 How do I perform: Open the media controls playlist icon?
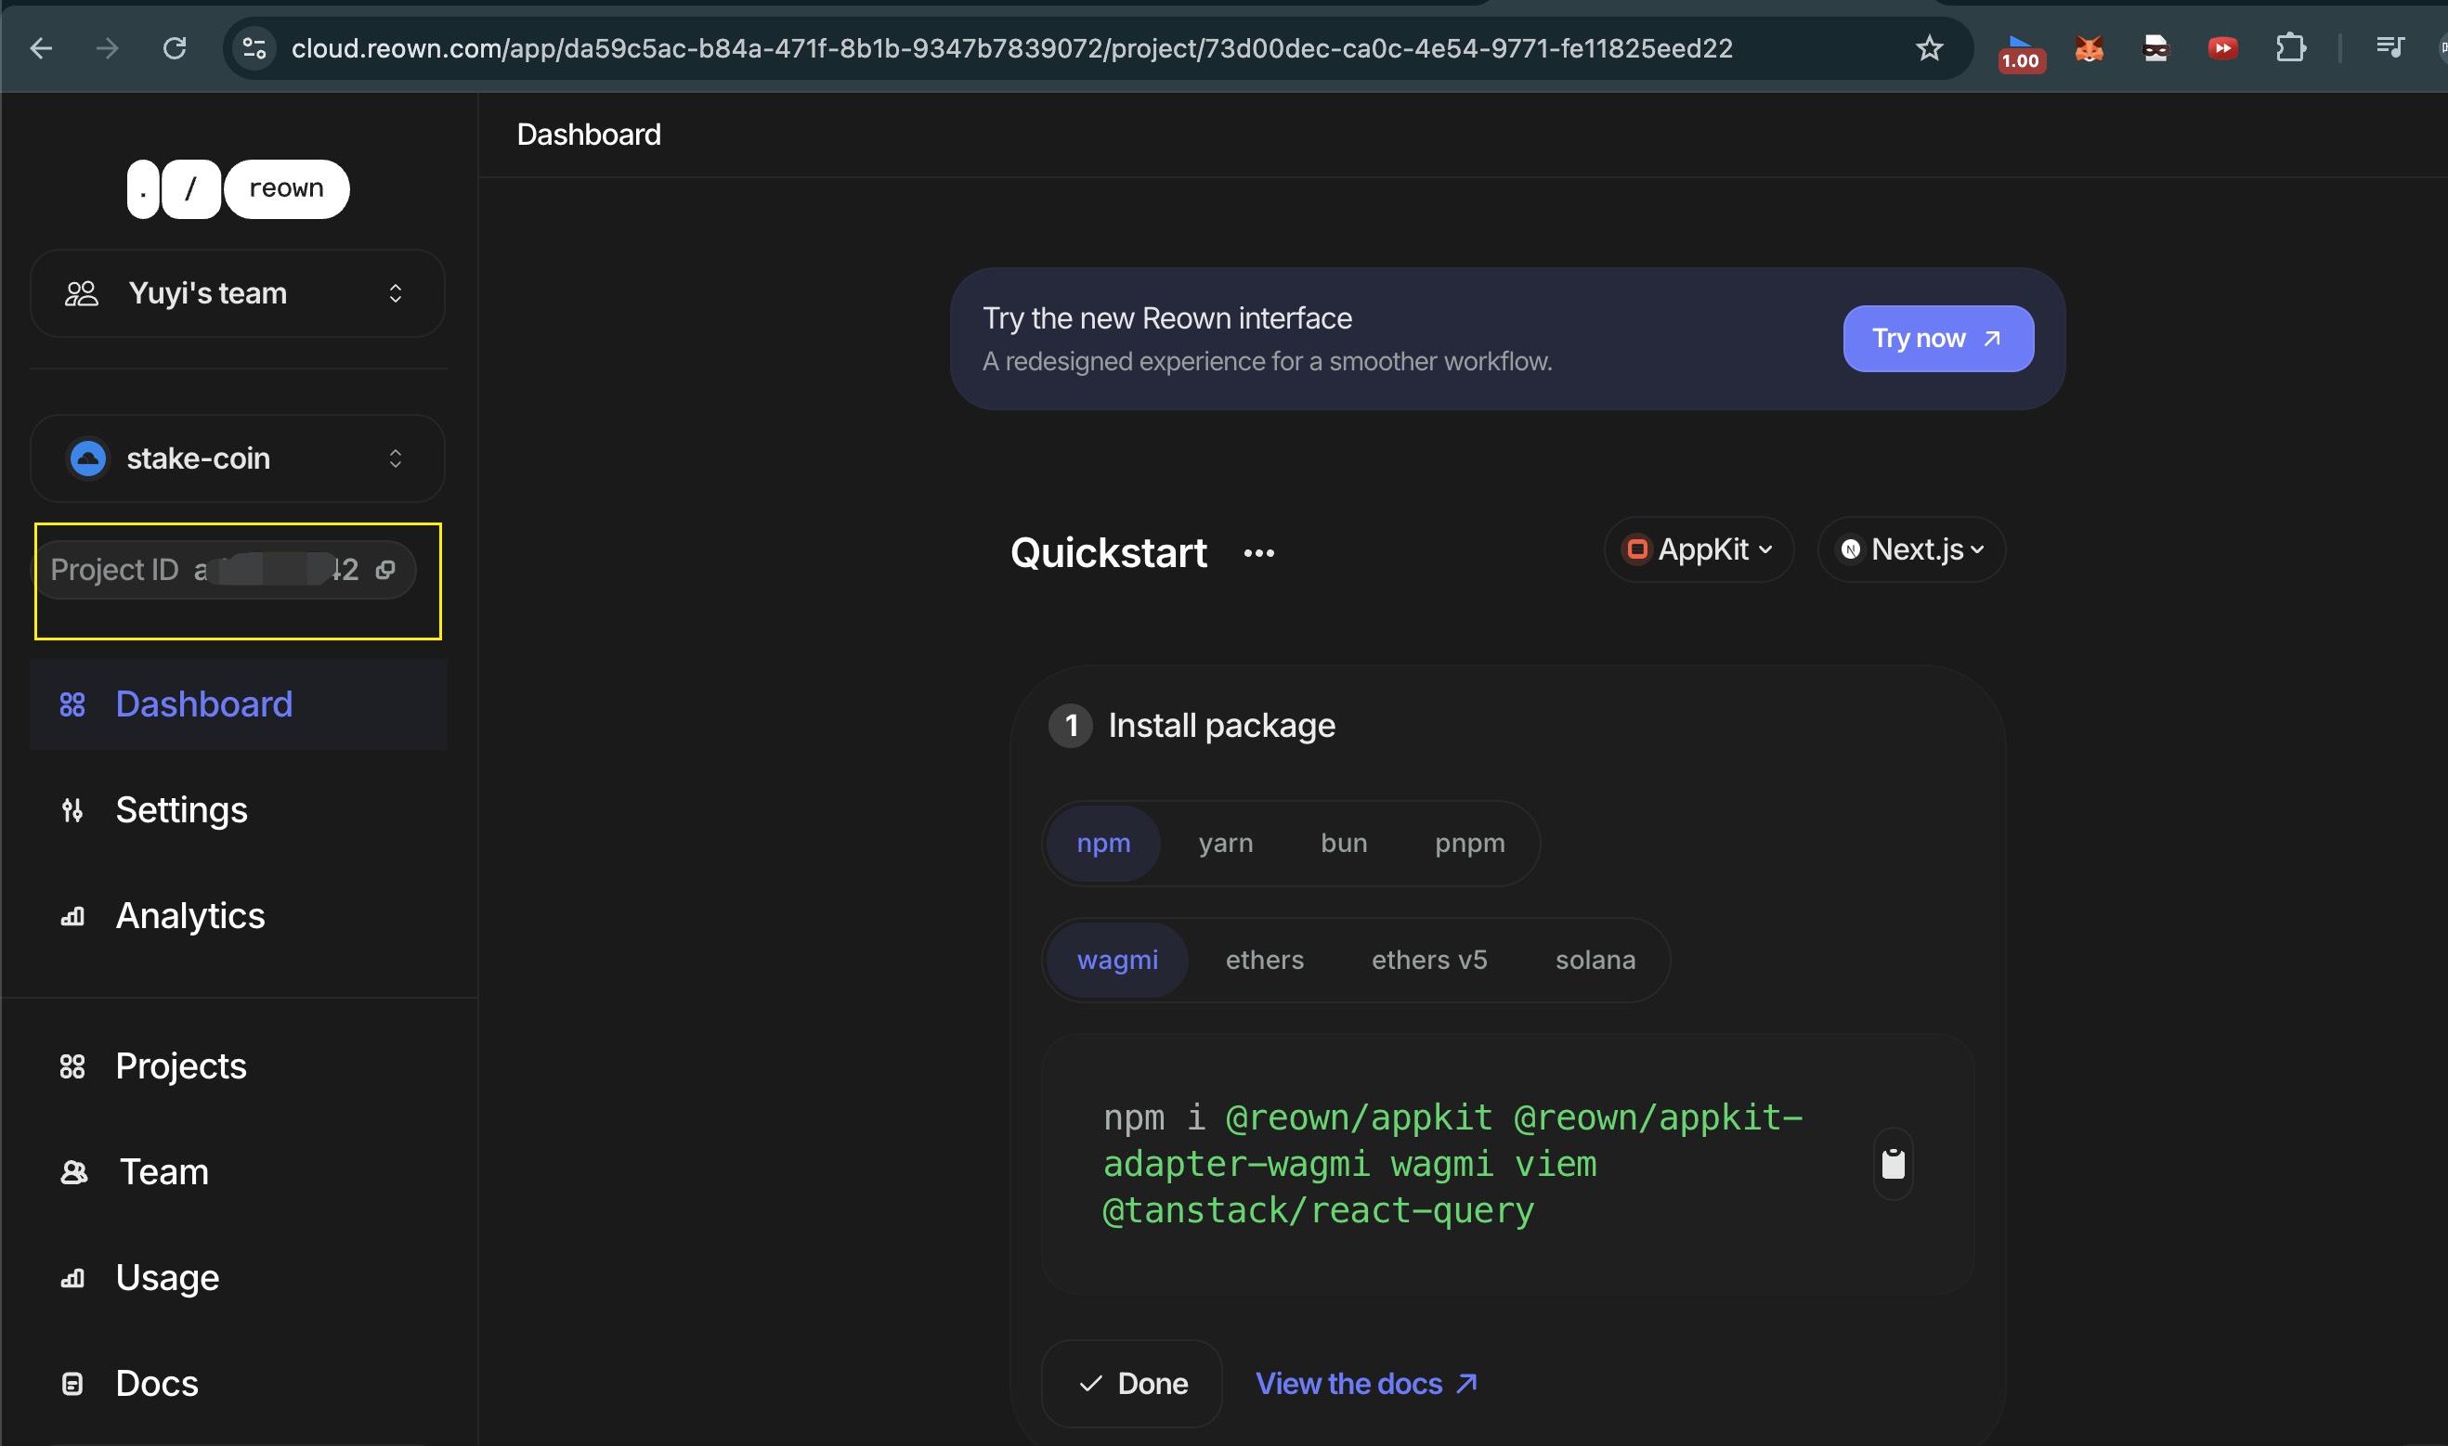click(x=2389, y=46)
